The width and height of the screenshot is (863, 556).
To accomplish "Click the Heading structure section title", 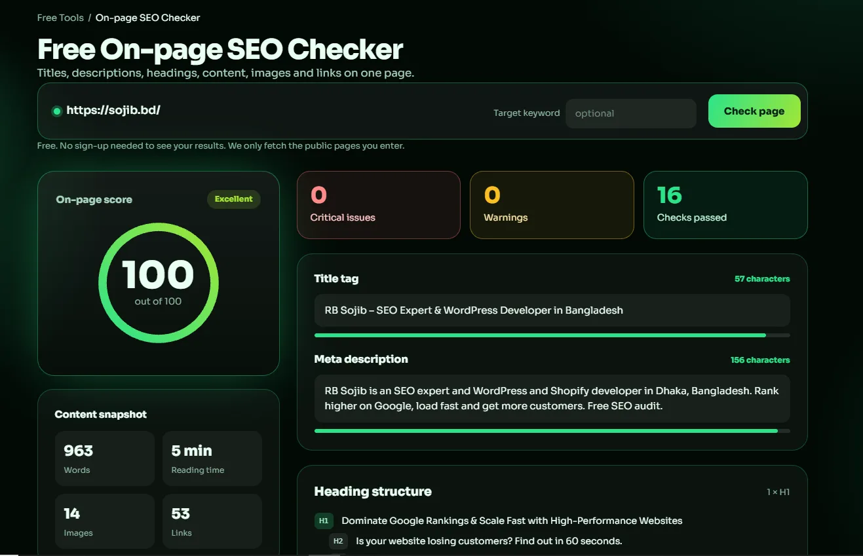I will click(373, 492).
